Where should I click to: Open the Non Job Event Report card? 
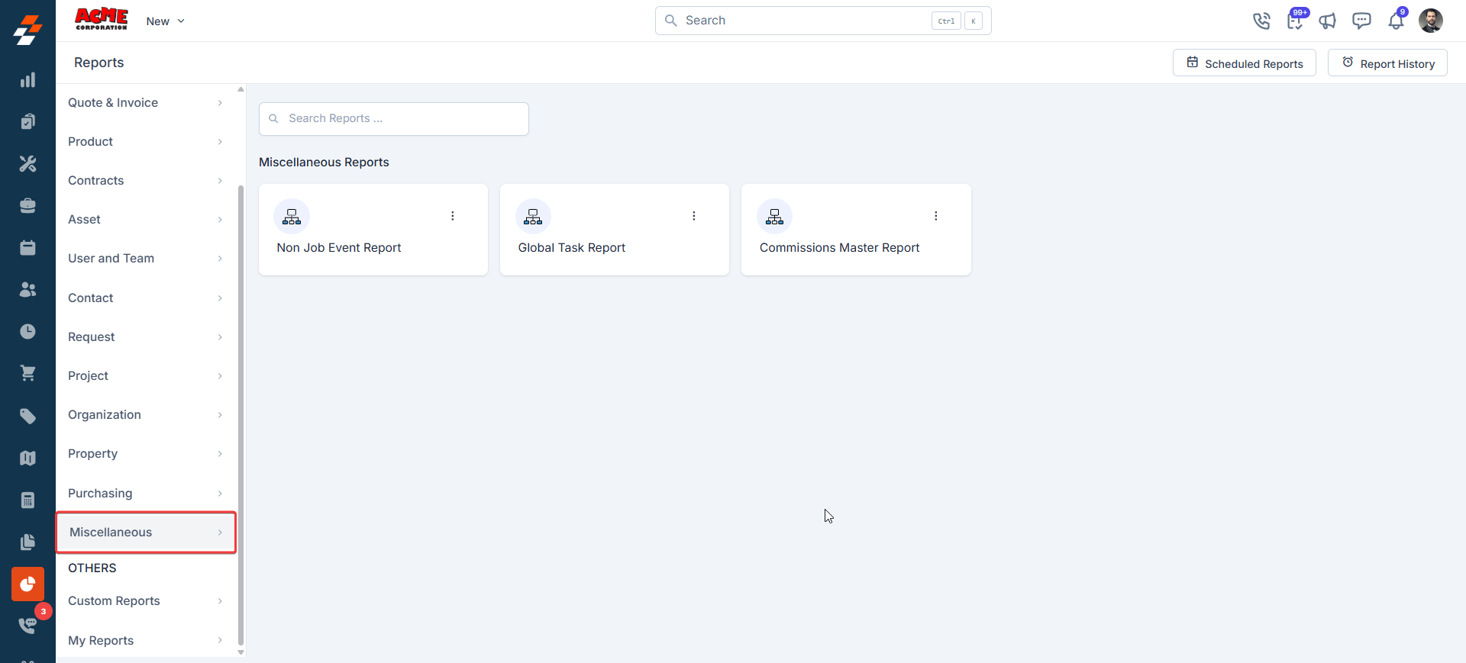pos(373,230)
